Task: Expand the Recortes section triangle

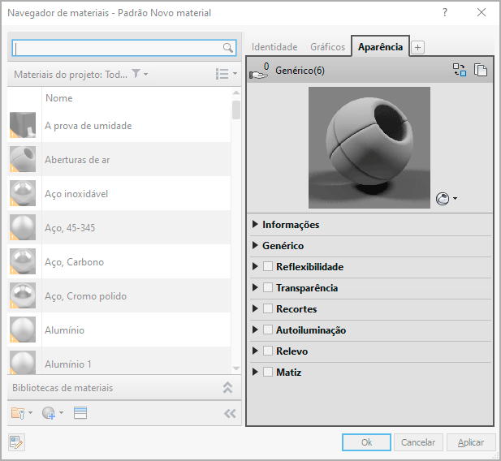Action: [x=255, y=308]
